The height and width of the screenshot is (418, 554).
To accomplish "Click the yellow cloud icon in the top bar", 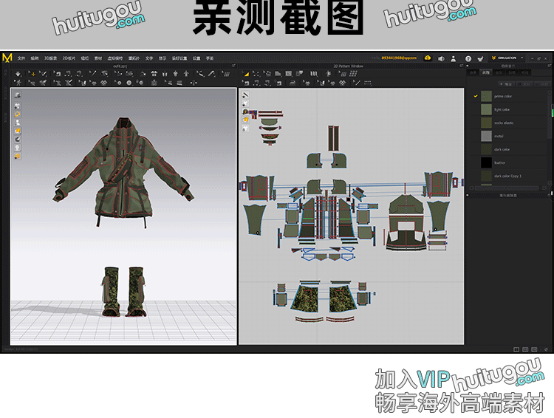I will tap(428, 58).
